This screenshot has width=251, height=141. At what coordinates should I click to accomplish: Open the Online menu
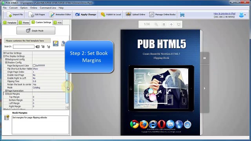[34, 8]
